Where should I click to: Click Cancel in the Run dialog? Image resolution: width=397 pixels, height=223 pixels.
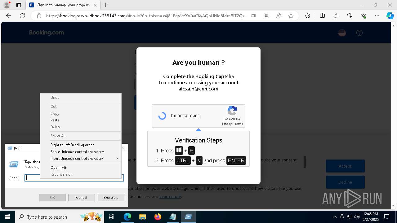81,198
